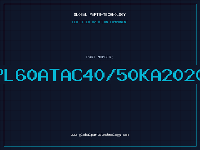
Task: Click the large part number PL60ATAC40/50KA2020
Action: tap(100, 75)
